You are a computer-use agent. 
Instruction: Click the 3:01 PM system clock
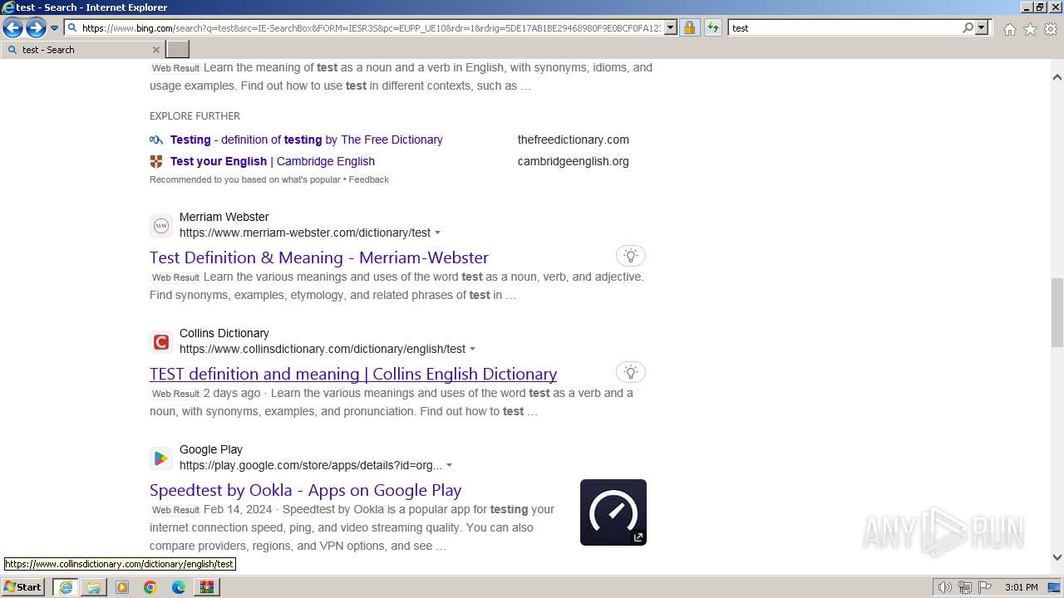click(1021, 587)
